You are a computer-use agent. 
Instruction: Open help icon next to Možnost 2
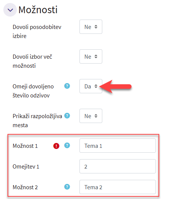[67, 187]
